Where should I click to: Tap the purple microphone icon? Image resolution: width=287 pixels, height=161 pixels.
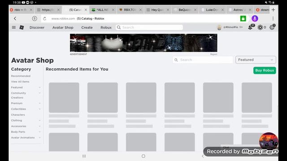255,18
